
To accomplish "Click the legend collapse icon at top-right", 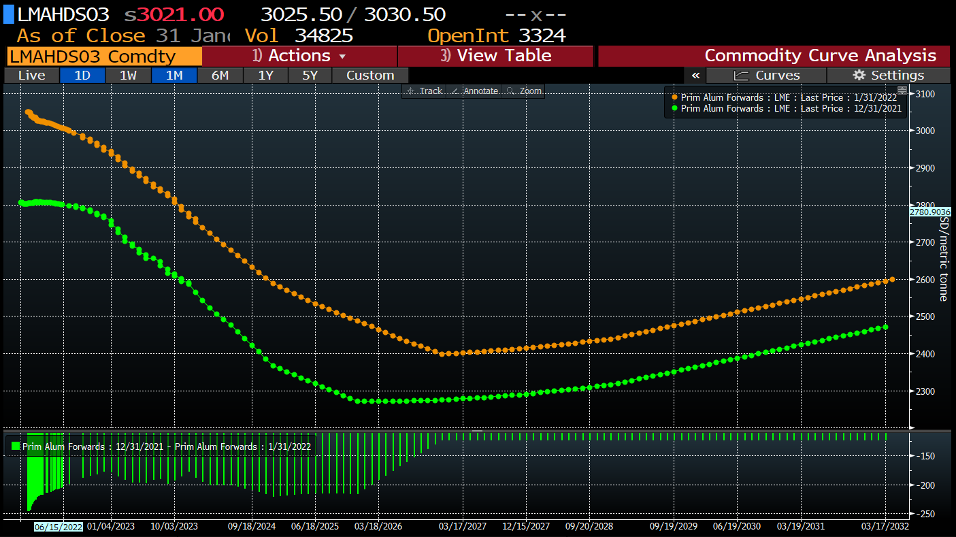I will coord(902,90).
